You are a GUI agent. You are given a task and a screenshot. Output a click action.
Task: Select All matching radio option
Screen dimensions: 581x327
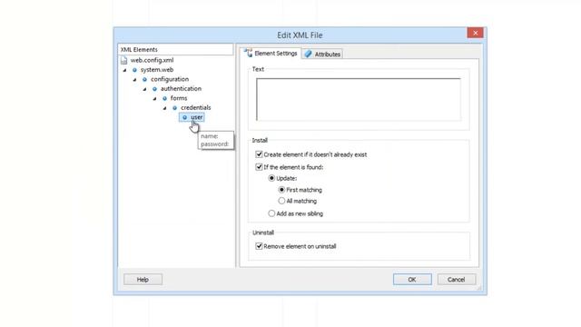281,201
